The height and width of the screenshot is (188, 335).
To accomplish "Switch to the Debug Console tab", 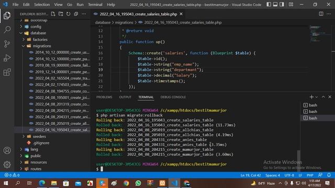I will pos(173,97).
